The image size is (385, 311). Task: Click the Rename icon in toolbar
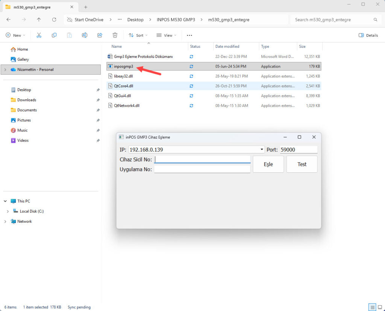click(x=85, y=35)
